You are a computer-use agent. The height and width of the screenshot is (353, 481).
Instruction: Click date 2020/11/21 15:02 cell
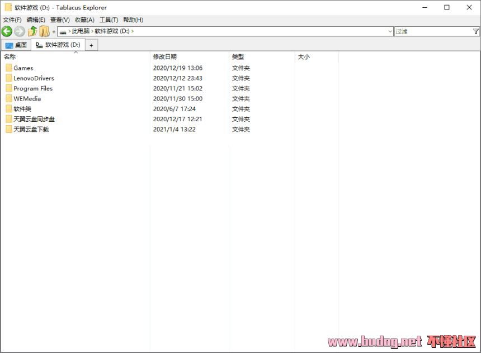178,88
